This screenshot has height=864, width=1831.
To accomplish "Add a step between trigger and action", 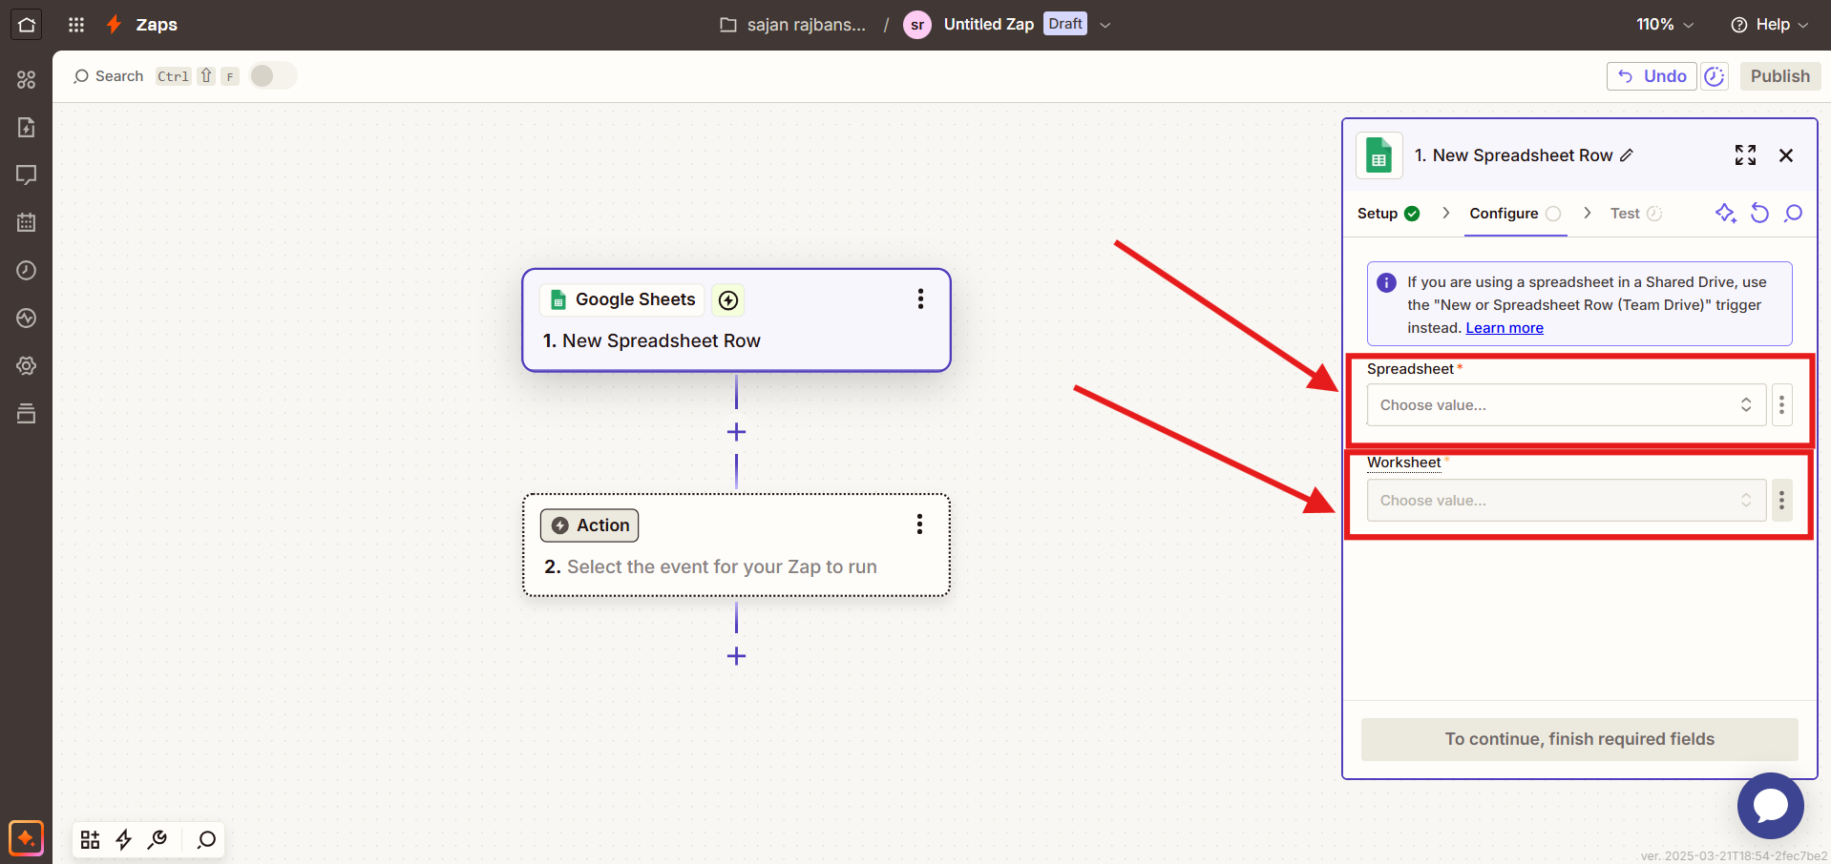I will click(736, 432).
